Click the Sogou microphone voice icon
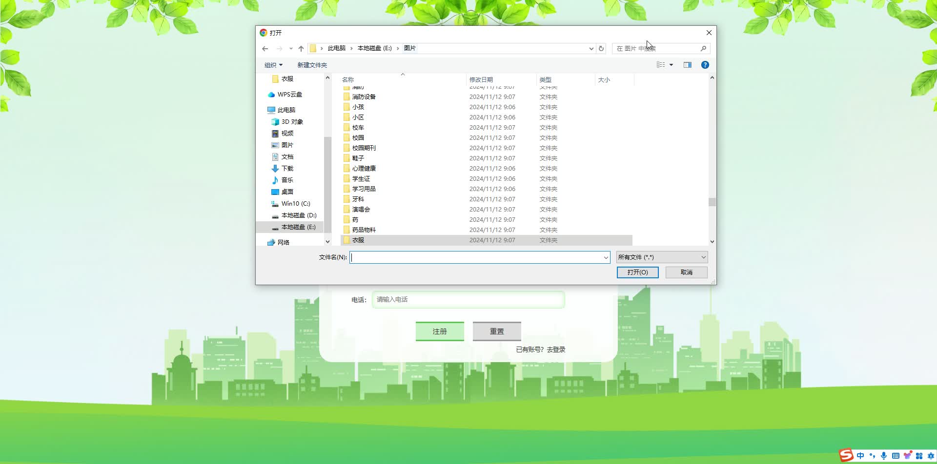This screenshot has height=464, width=937. [884, 456]
